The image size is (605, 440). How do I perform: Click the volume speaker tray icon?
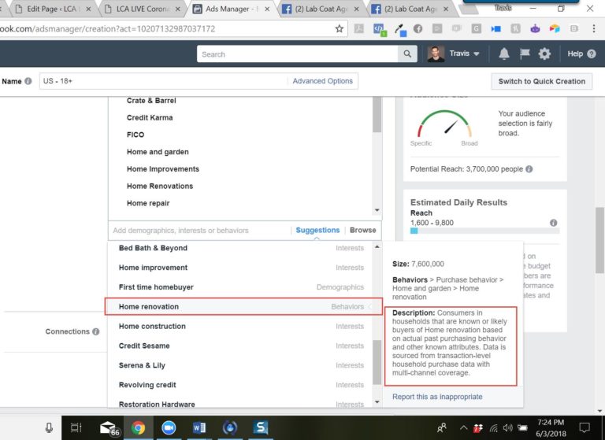[x=507, y=427]
